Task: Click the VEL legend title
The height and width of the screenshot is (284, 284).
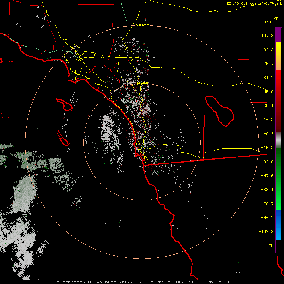Action: (277, 19)
